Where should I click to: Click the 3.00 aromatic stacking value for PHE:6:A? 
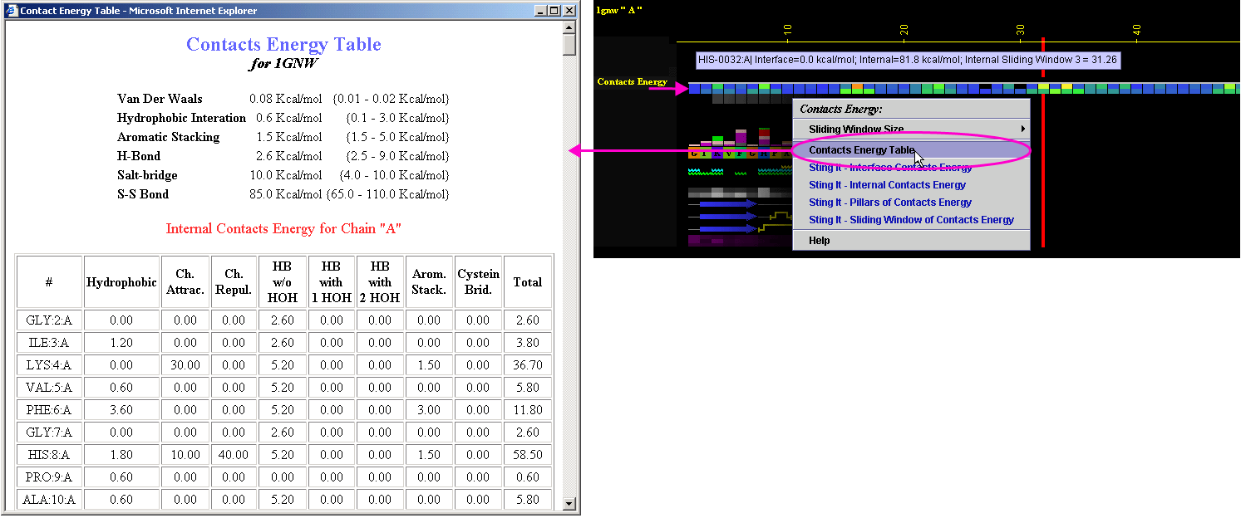click(429, 410)
